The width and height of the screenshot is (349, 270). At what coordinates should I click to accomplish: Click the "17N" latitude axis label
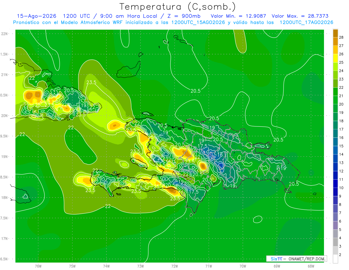point(5,239)
